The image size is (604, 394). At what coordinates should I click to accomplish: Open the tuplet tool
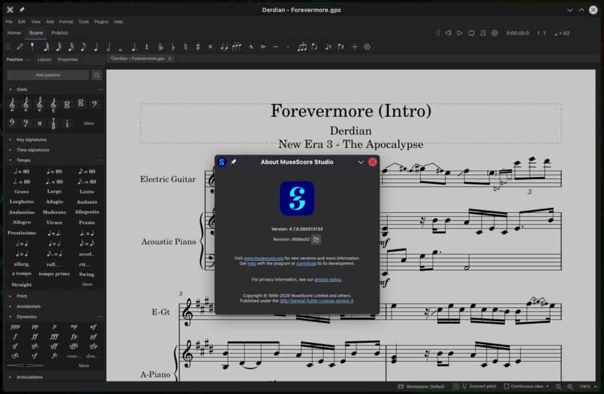(302, 47)
